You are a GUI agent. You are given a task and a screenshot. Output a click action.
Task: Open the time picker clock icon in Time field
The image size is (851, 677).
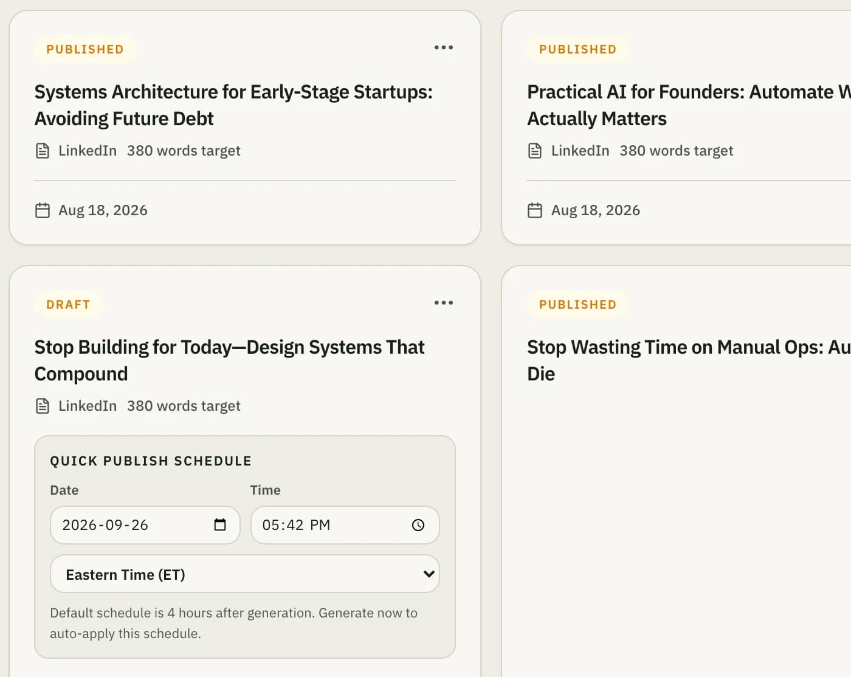point(418,525)
